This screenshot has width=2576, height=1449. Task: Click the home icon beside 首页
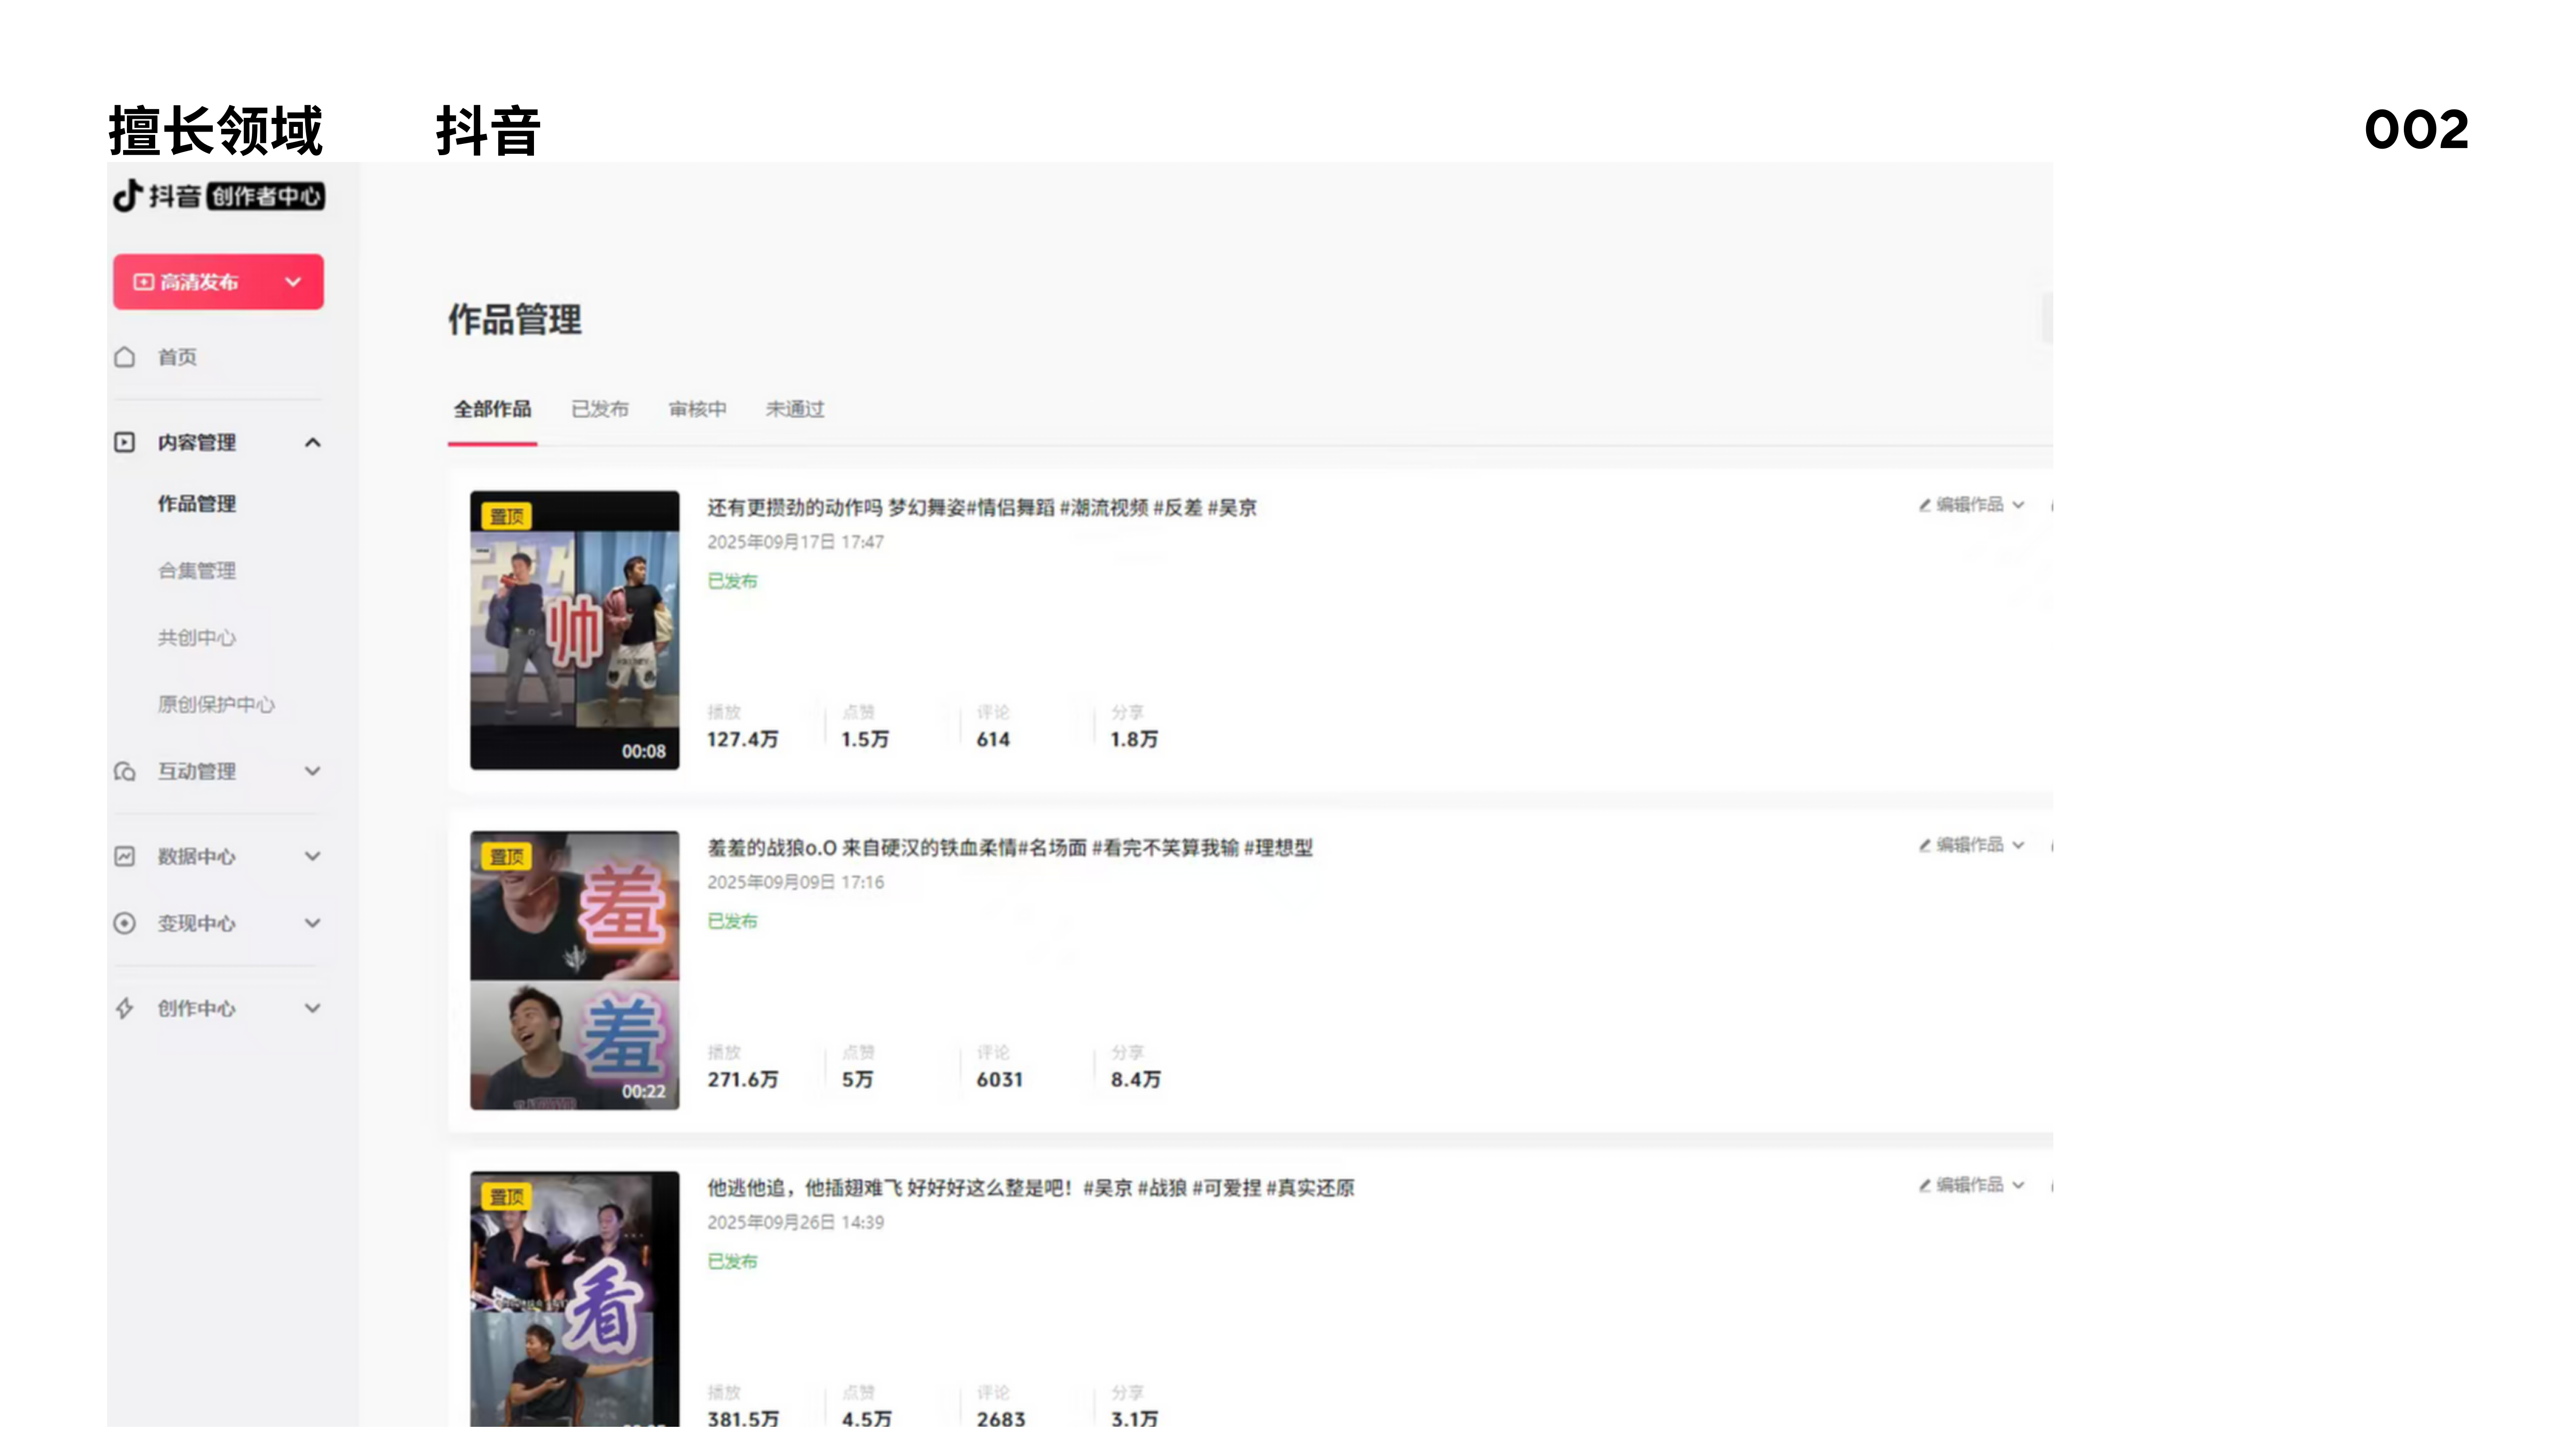(124, 357)
